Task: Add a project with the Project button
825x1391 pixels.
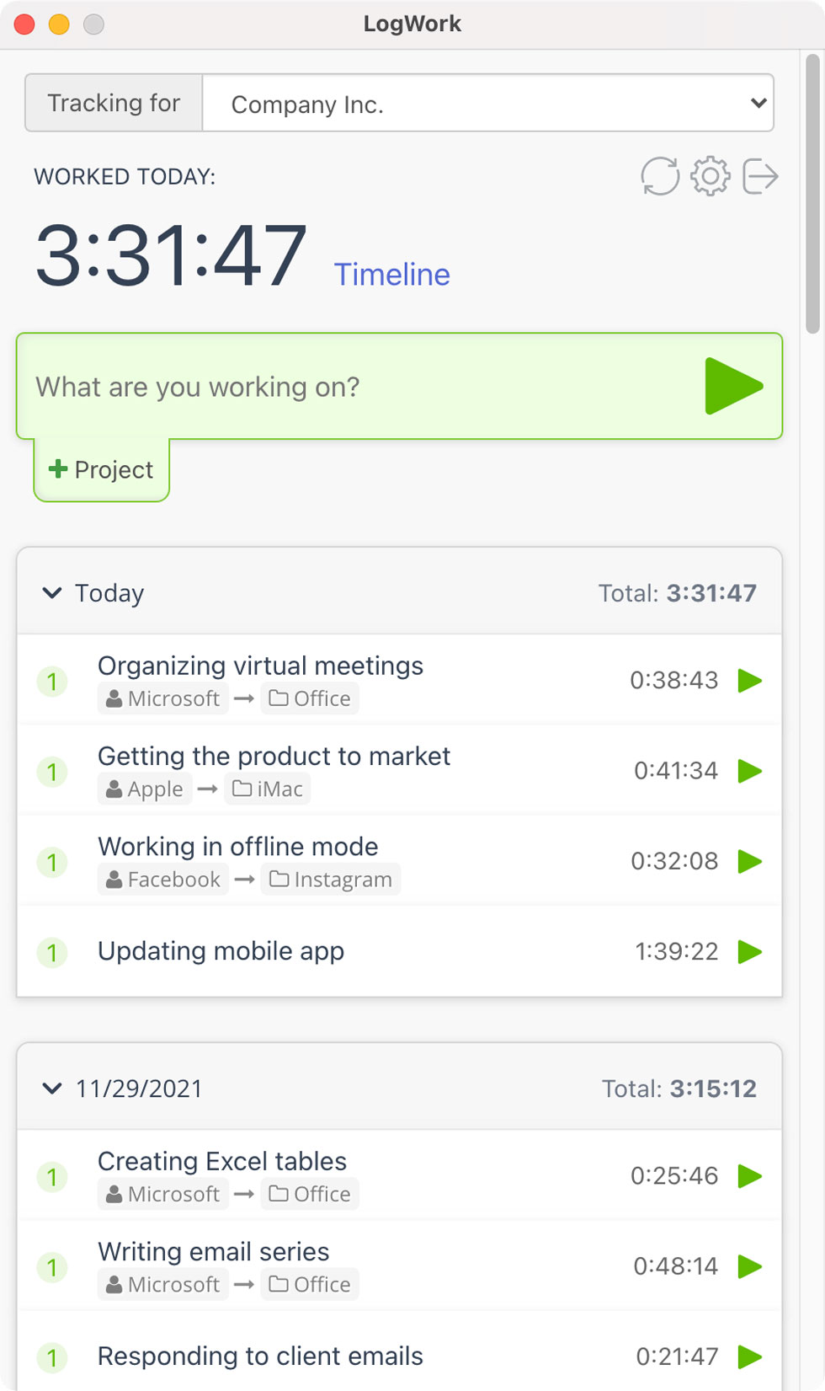Action: [x=101, y=469]
